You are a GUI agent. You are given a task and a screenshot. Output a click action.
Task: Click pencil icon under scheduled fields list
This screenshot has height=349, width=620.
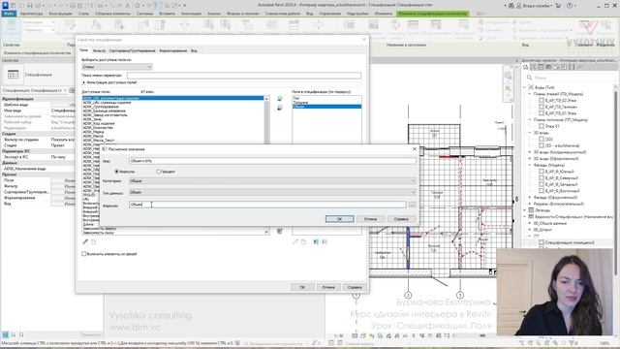pyautogui.click(x=294, y=241)
